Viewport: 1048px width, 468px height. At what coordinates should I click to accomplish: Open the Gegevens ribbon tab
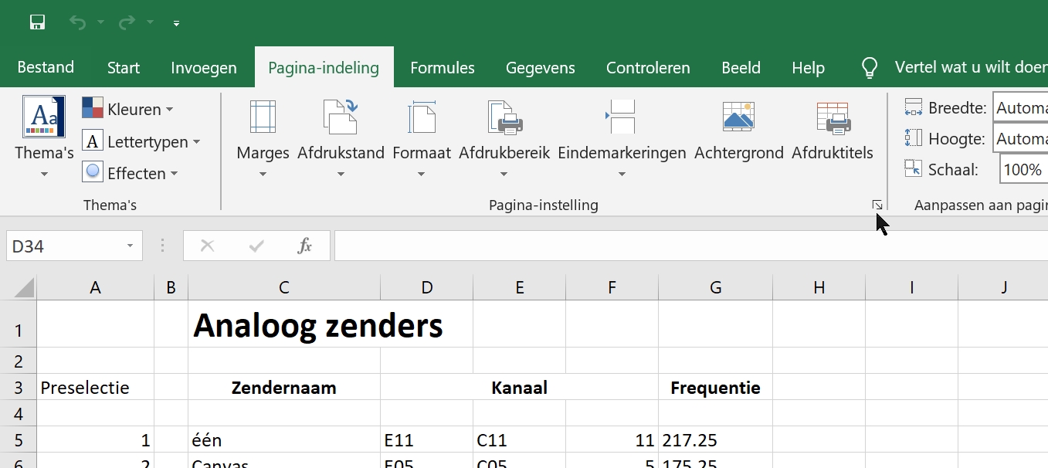pyautogui.click(x=540, y=67)
